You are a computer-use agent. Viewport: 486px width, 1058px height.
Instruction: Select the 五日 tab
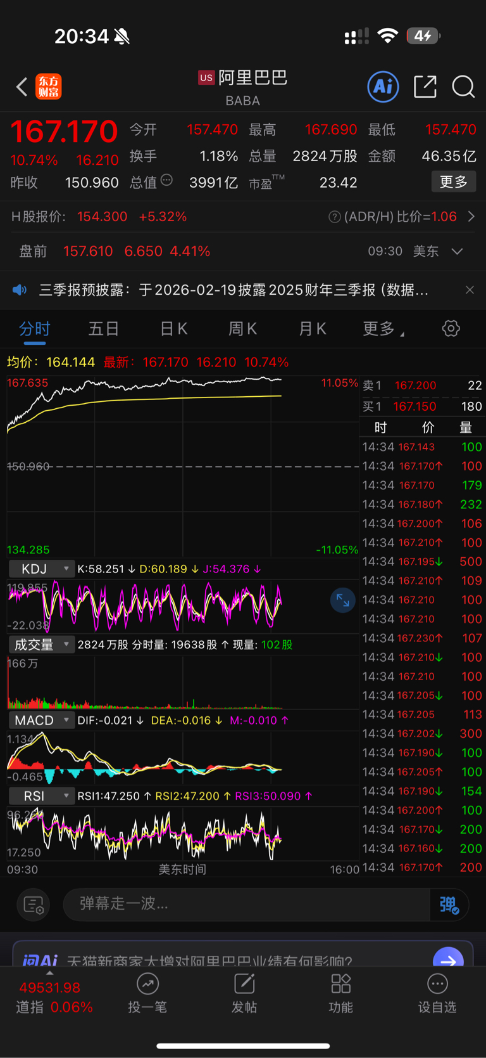(x=104, y=328)
